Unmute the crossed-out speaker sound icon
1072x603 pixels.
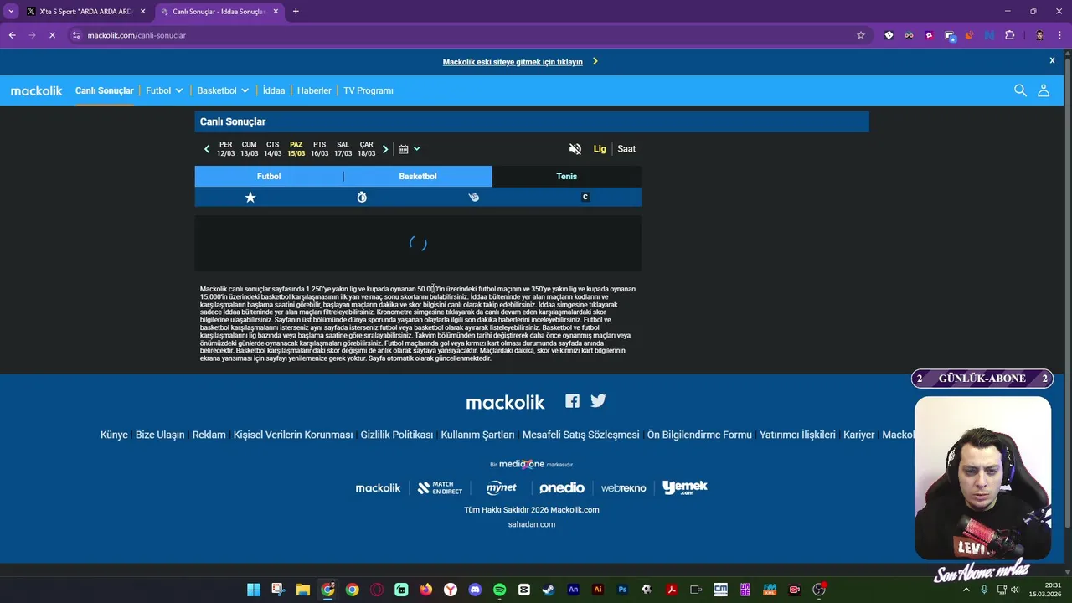[x=575, y=149]
